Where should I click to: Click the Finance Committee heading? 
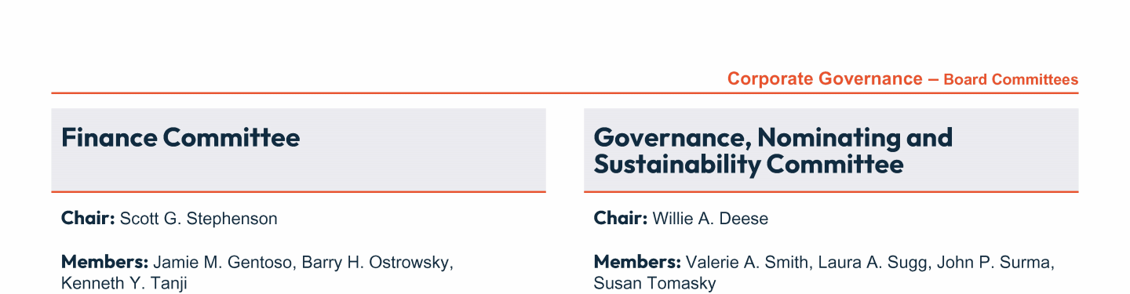coord(180,138)
